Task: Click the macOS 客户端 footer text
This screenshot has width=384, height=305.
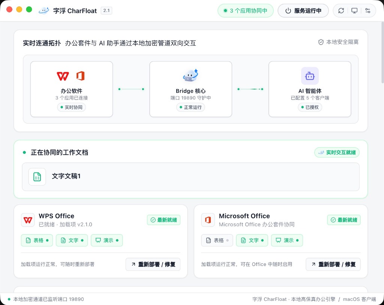Action: coord(359,299)
